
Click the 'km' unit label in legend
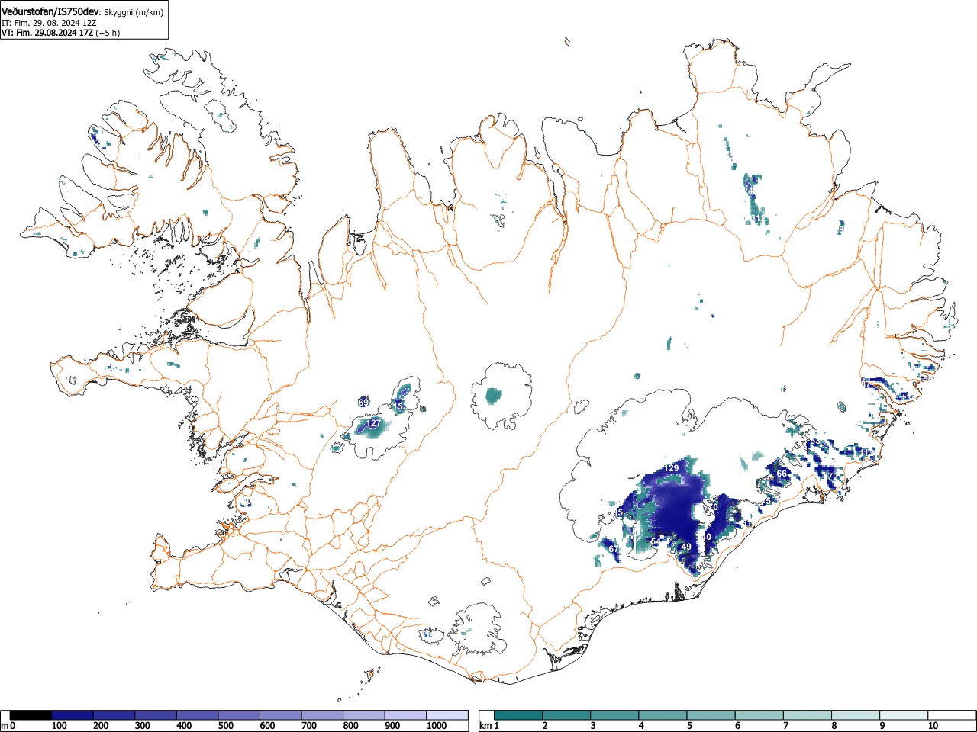(485, 726)
